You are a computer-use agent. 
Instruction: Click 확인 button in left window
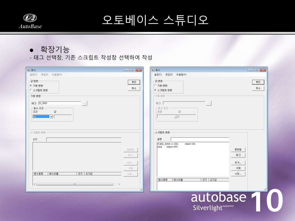click(134, 82)
